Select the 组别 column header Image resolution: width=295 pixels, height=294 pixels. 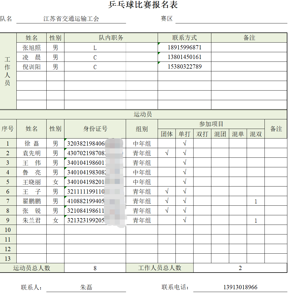[142, 129]
